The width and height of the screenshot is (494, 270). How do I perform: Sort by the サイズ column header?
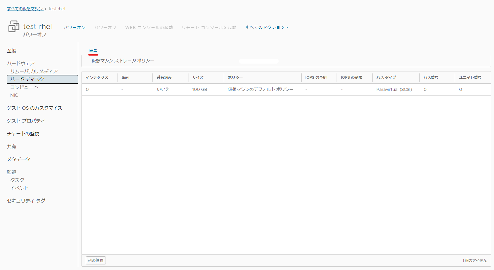[x=198, y=77]
